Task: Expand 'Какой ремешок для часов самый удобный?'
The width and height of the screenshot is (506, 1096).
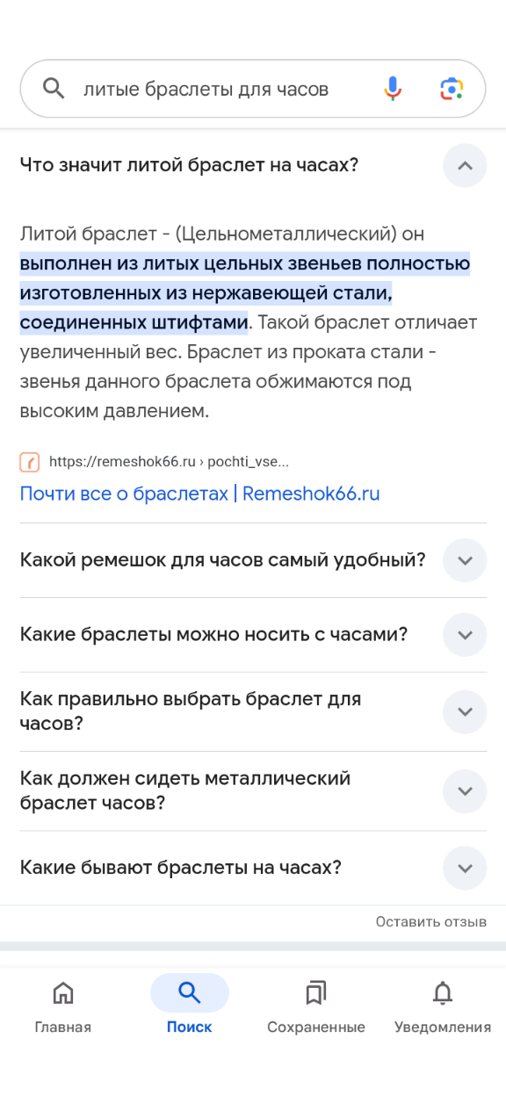Action: (x=465, y=560)
